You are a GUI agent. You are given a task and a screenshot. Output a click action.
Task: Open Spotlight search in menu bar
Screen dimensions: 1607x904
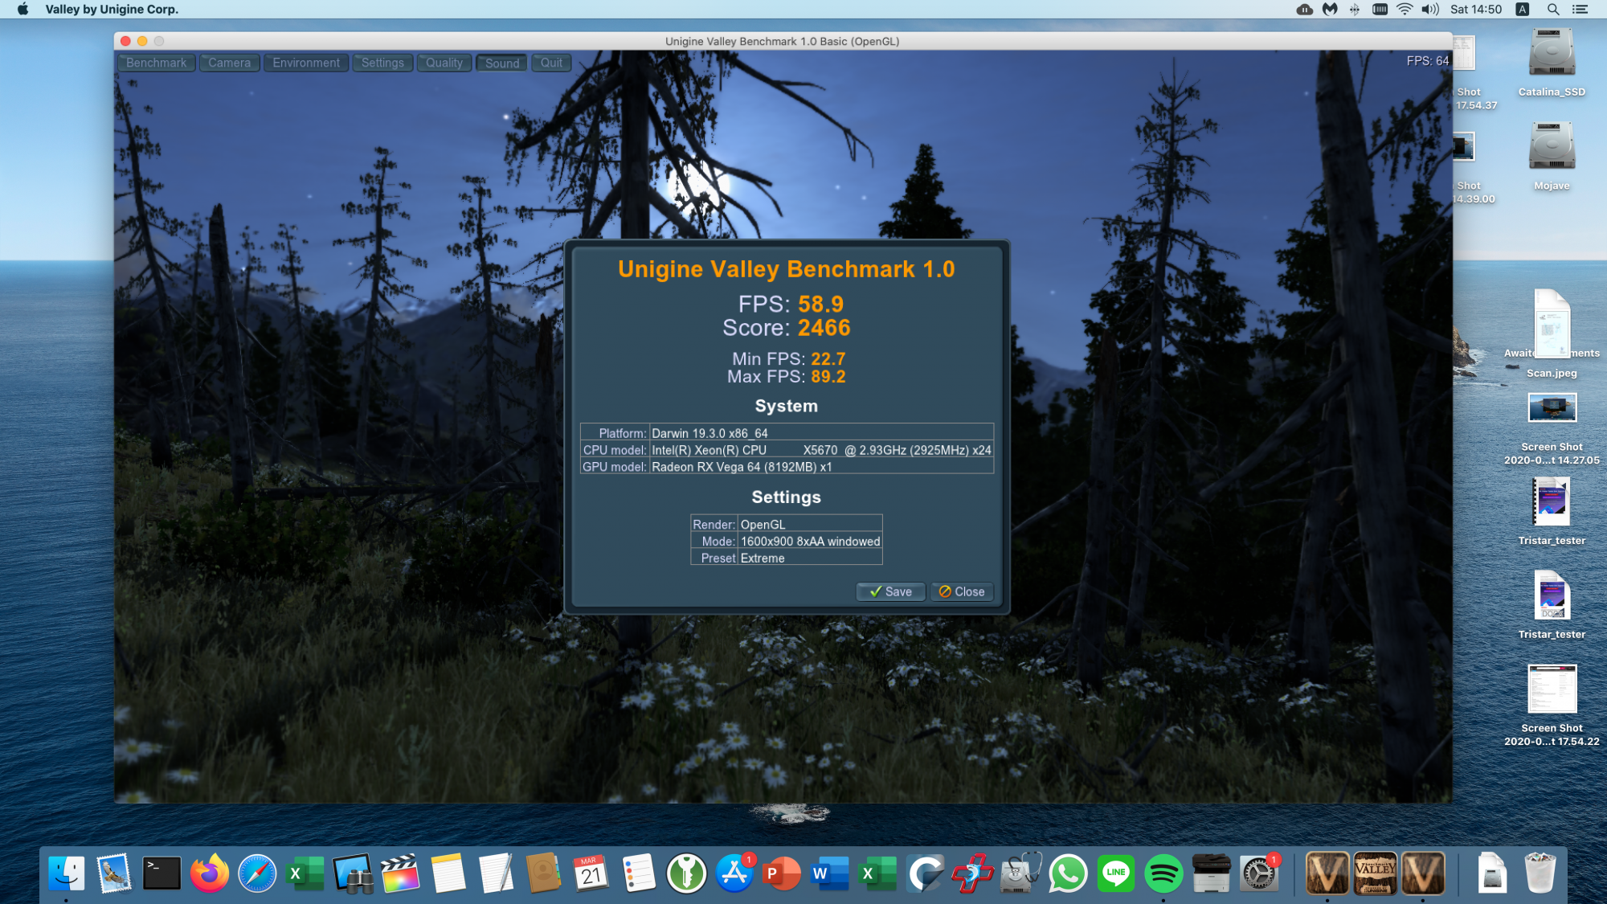coord(1553,10)
